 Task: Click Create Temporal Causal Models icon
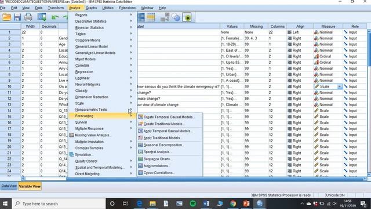(140, 117)
